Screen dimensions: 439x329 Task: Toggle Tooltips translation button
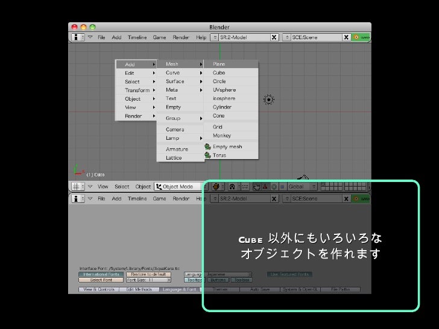[195, 280]
